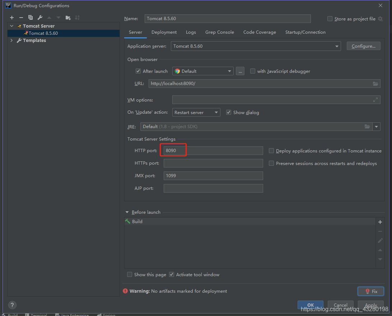Confirm with the OK button
The width and height of the screenshot is (392, 316).
click(310, 305)
